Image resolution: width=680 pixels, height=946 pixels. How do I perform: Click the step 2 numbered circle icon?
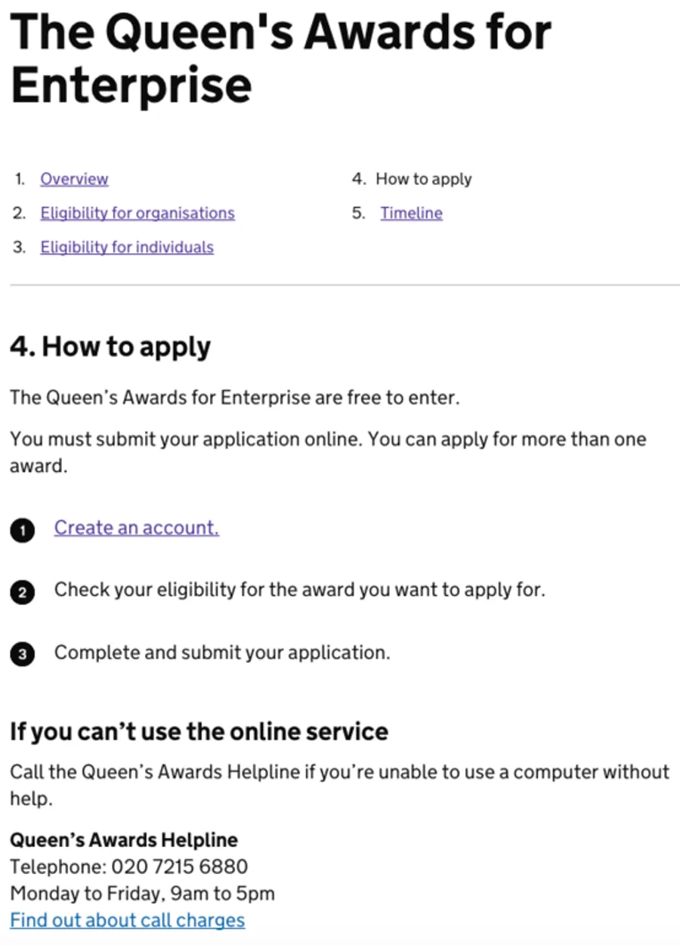tap(23, 594)
